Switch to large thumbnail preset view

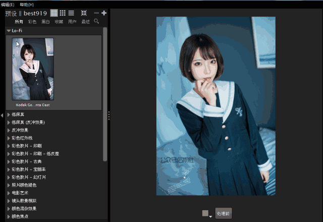point(54,13)
